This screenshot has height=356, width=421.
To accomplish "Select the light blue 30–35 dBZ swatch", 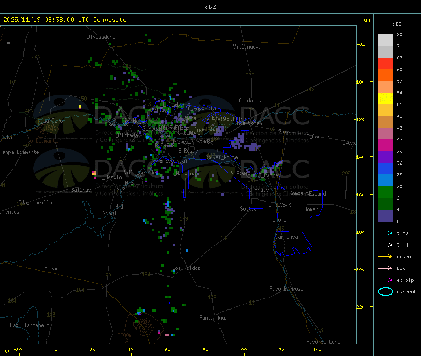I will coord(385,180).
